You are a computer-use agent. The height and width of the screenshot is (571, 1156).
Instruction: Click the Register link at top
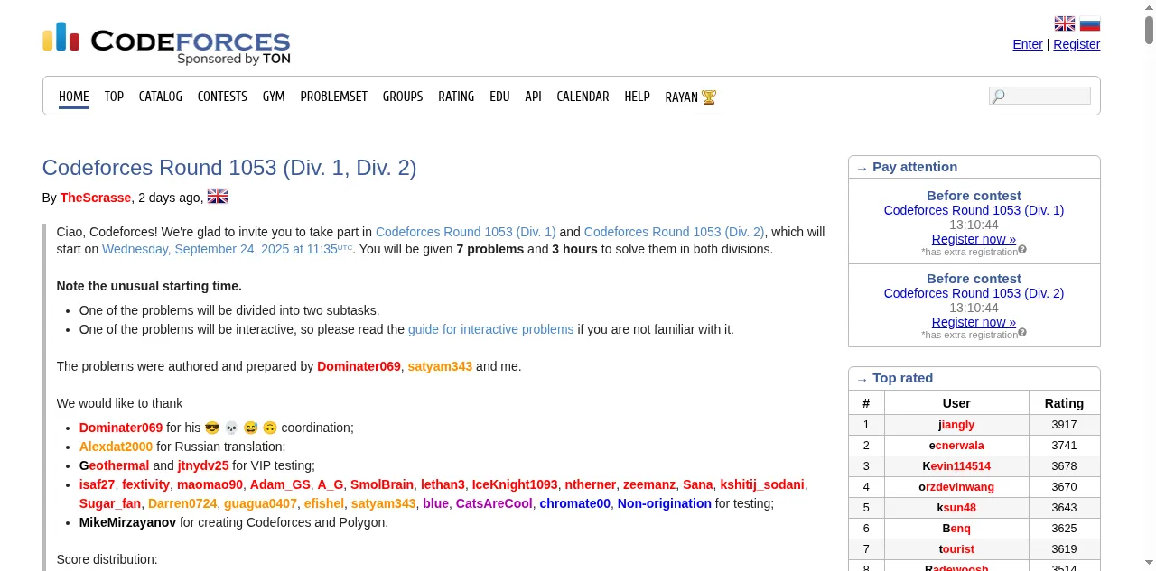coord(1077,44)
